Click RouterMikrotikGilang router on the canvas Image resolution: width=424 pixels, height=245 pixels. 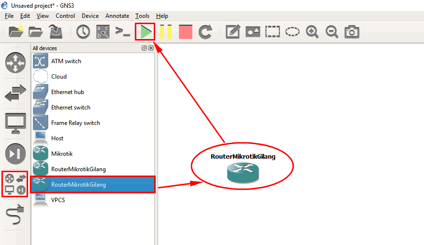pos(243,173)
